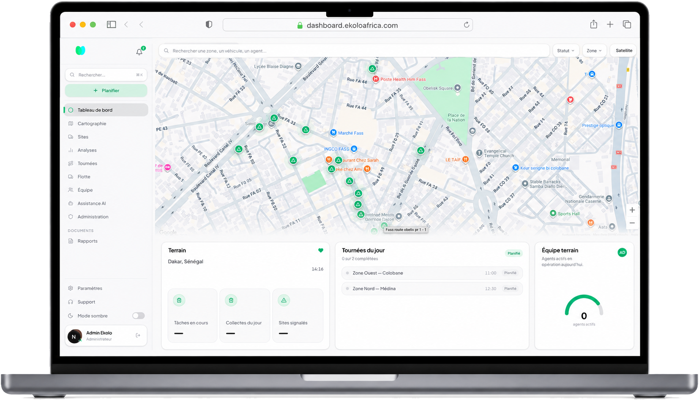Click the Collectes du jour trash icon
This screenshot has width=699, height=402.
coord(231,301)
